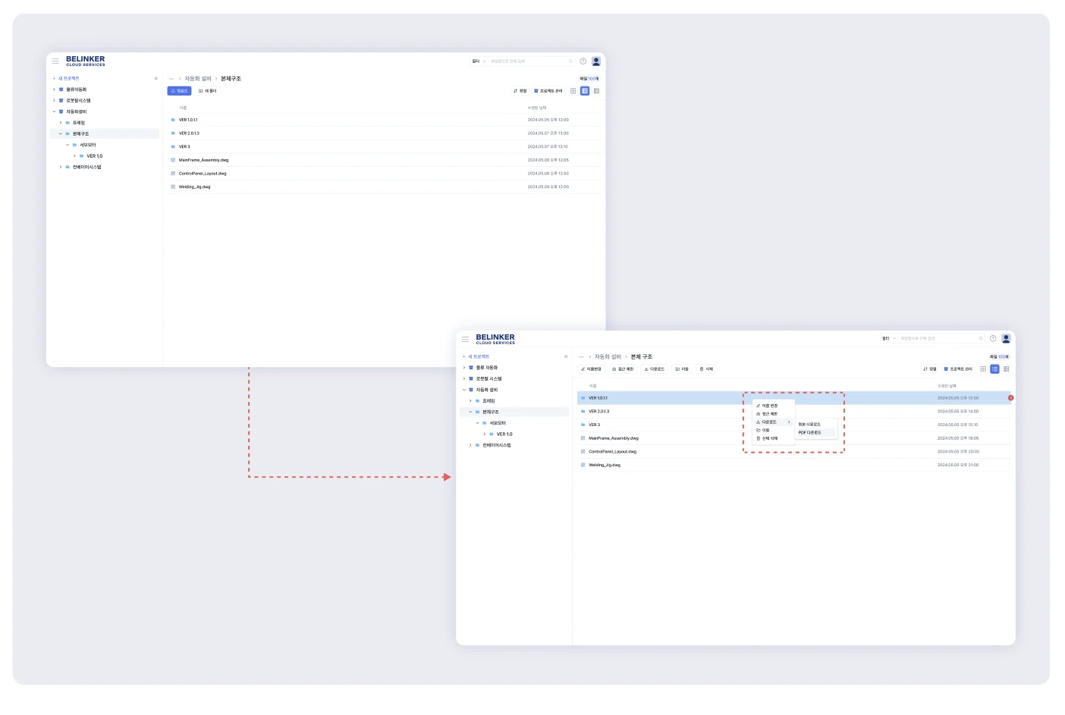This screenshot has width=1065, height=715.
Task: Select 본체구조 folder in front window tree
Action: point(514,412)
